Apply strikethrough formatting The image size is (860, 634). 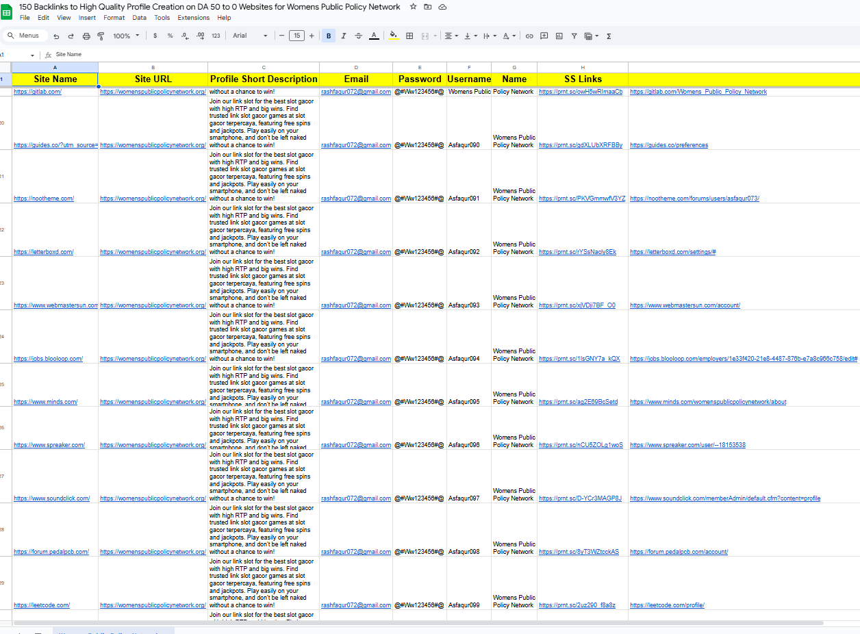(358, 36)
